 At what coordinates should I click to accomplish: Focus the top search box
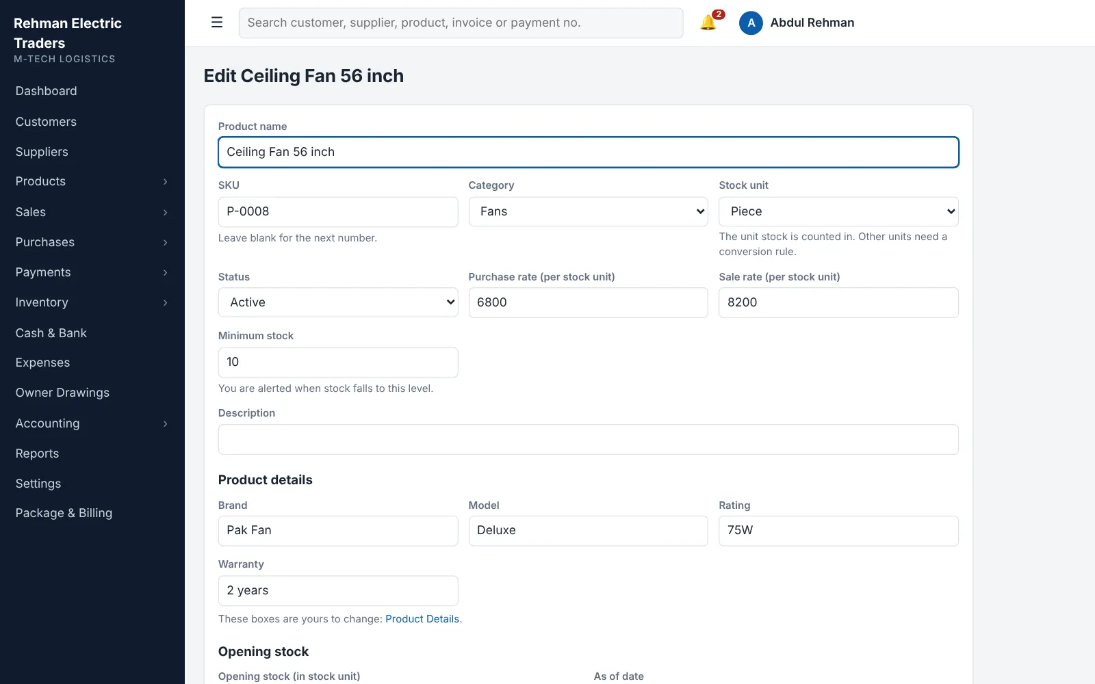point(461,23)
